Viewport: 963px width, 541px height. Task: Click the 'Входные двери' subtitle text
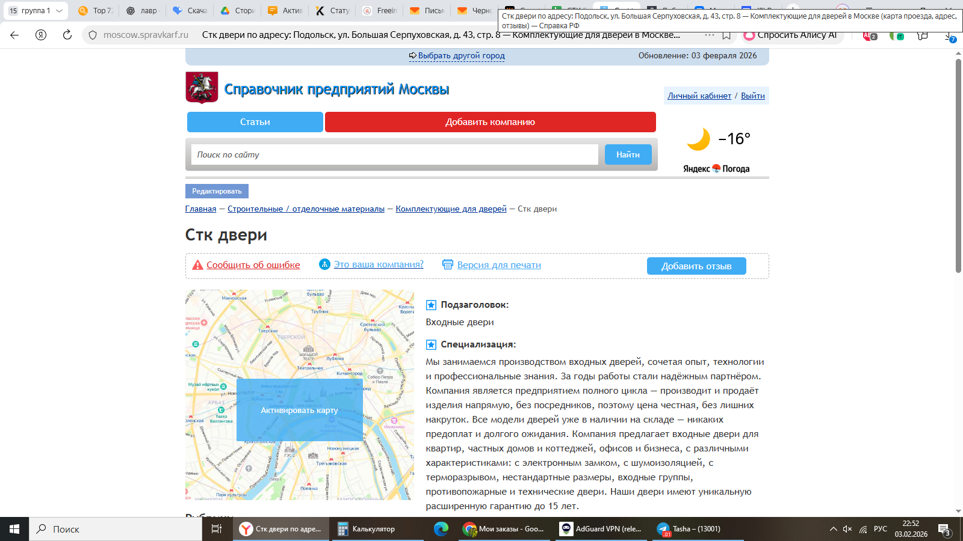[x=460, y=322]
